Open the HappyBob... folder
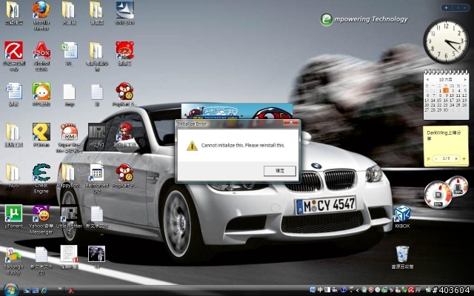The height and width of the screenshot is (296, 474). (69, 176)
